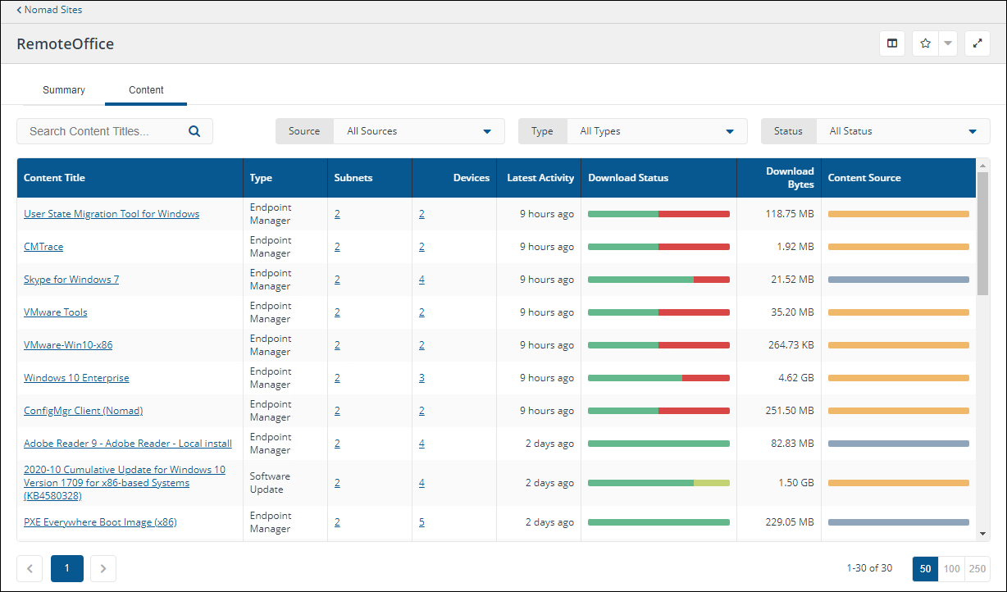
Task: Click the search magnifier icon
Action: [194, 131]
